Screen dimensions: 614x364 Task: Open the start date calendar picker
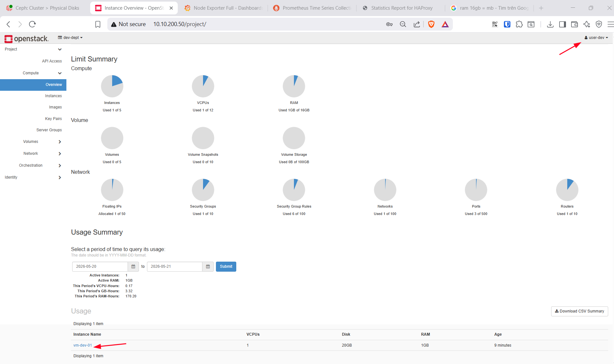coord(133,266)
